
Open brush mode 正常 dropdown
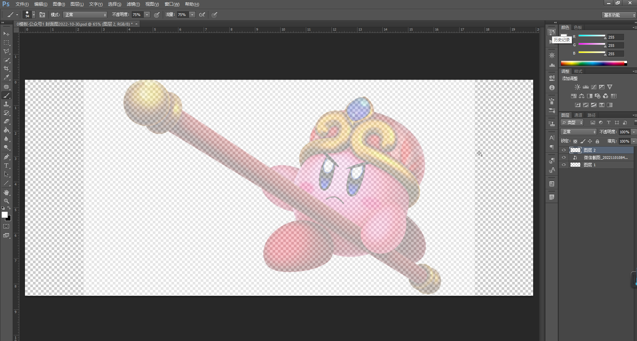[85, 15]
